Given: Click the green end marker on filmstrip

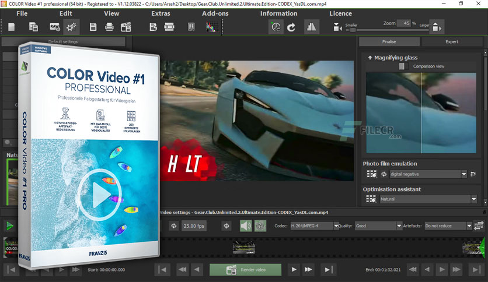Looking at the screenshot, I should point(482,248).
